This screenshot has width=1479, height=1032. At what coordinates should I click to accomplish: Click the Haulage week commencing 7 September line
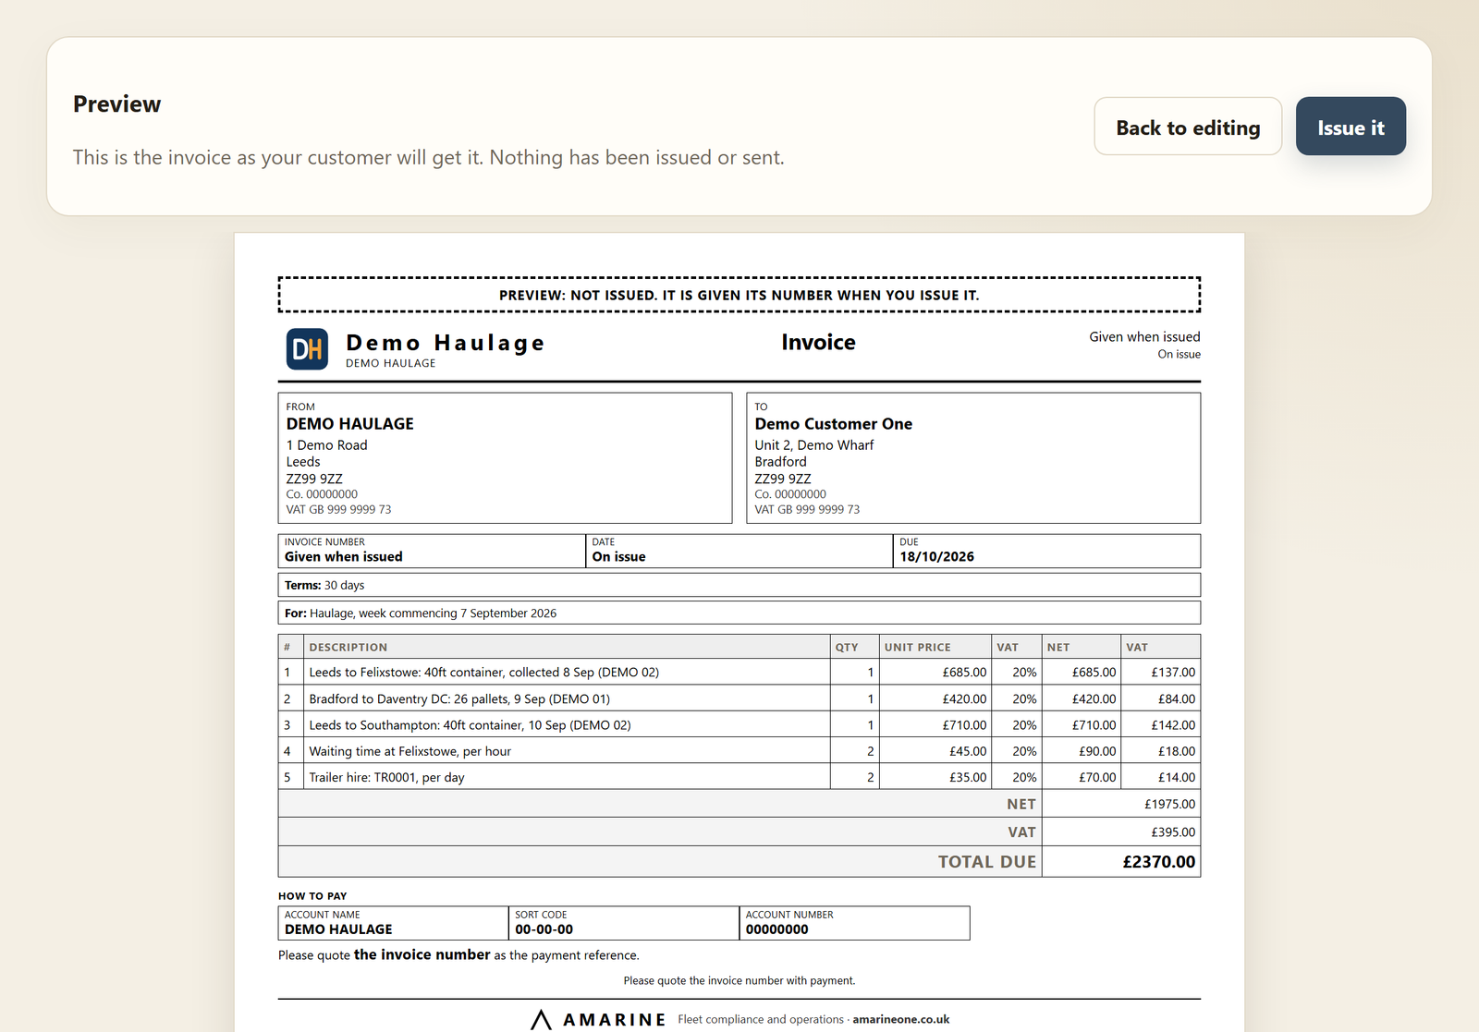[739, 613]
